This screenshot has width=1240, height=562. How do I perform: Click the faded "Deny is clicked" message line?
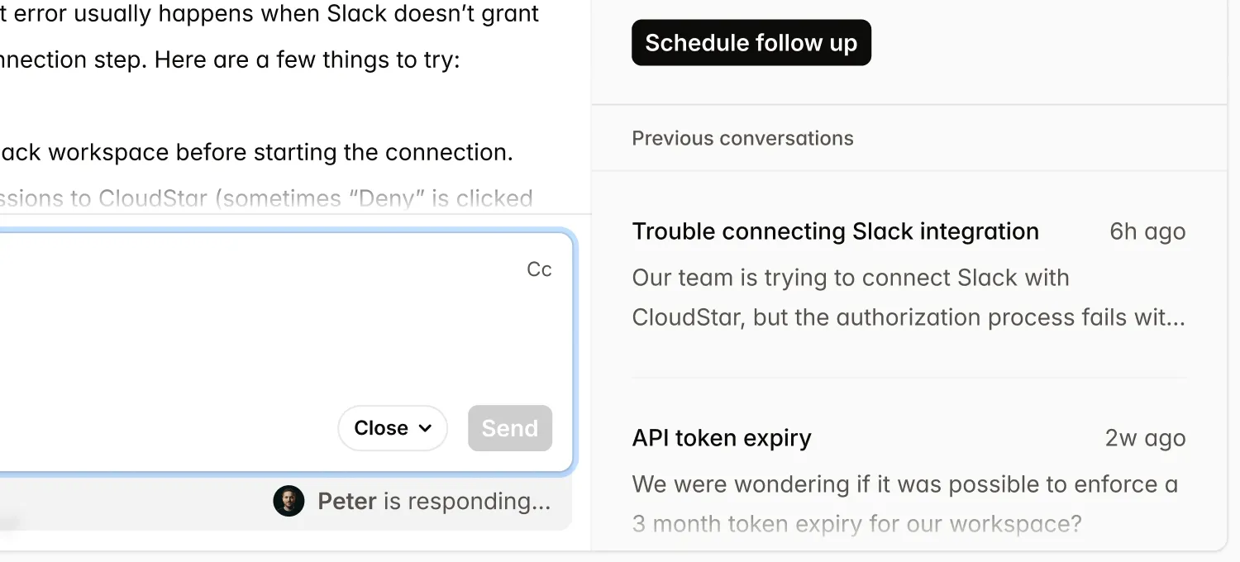click(265, 198)
